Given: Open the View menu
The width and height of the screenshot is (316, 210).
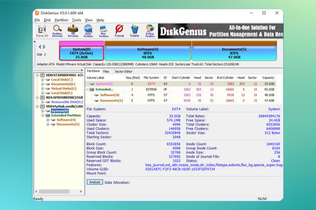Looking at the screenshot, I should [x=89, y=20].
